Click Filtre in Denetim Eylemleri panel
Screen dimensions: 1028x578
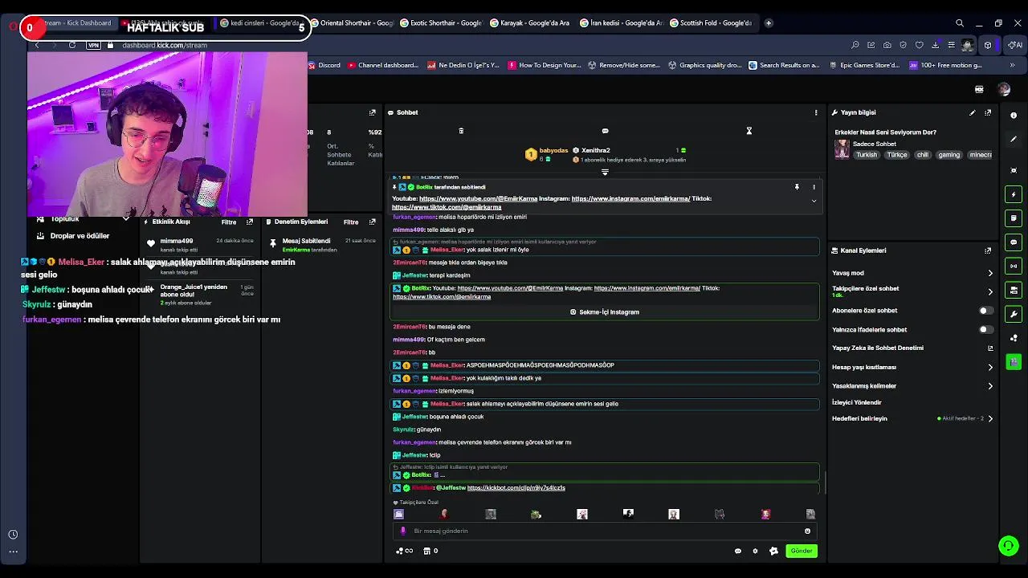point(351,222)
